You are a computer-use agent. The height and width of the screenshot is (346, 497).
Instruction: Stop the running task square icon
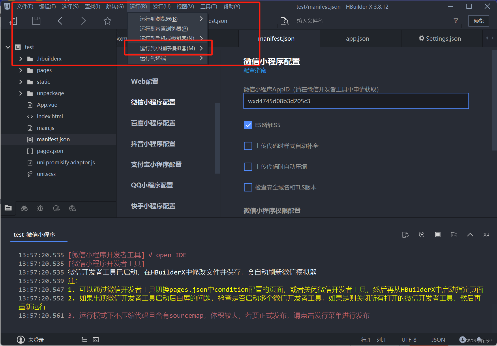[x=438, y=235]
